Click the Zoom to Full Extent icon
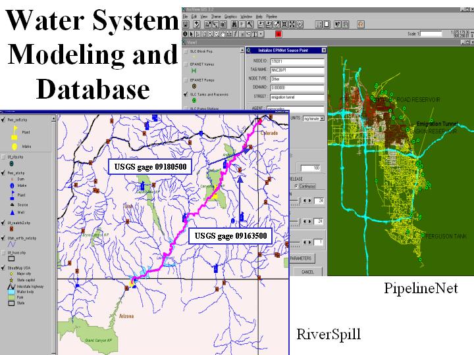 (261, 24)
